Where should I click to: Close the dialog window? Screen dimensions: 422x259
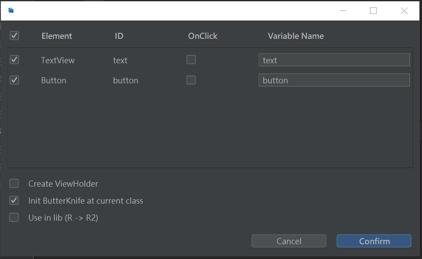[x=404, y=11]
